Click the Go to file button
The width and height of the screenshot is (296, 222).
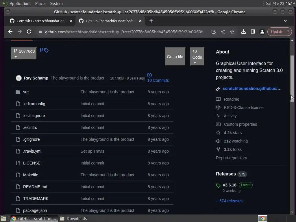(x=175, y=57)
